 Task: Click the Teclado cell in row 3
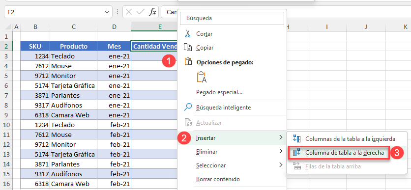tap(73, 56)
